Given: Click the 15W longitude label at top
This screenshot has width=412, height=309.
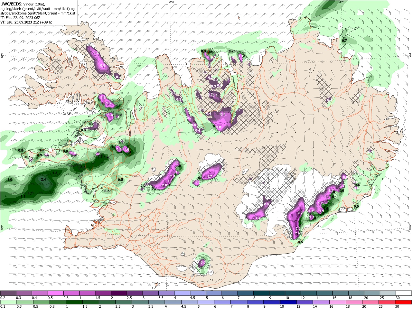Looking at the screenshot, I should click(341, 2).
